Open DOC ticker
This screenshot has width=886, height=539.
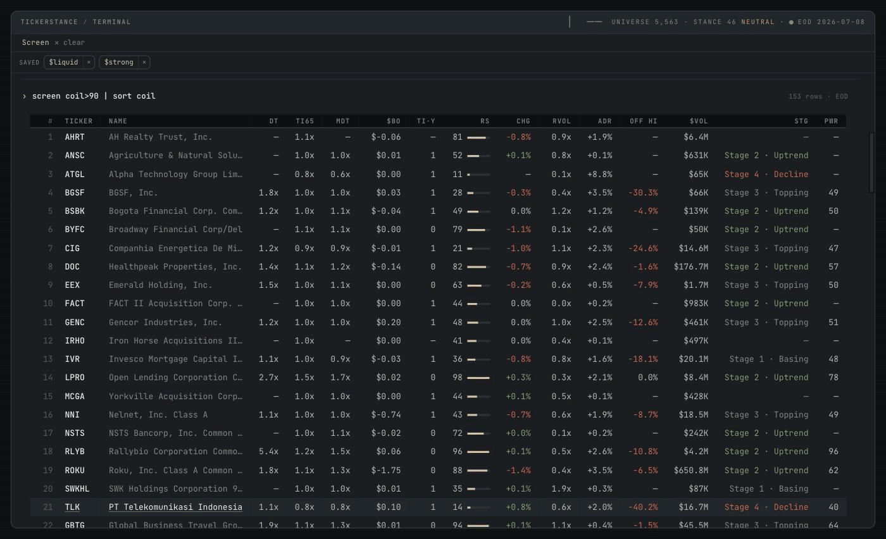coord(72,266)
